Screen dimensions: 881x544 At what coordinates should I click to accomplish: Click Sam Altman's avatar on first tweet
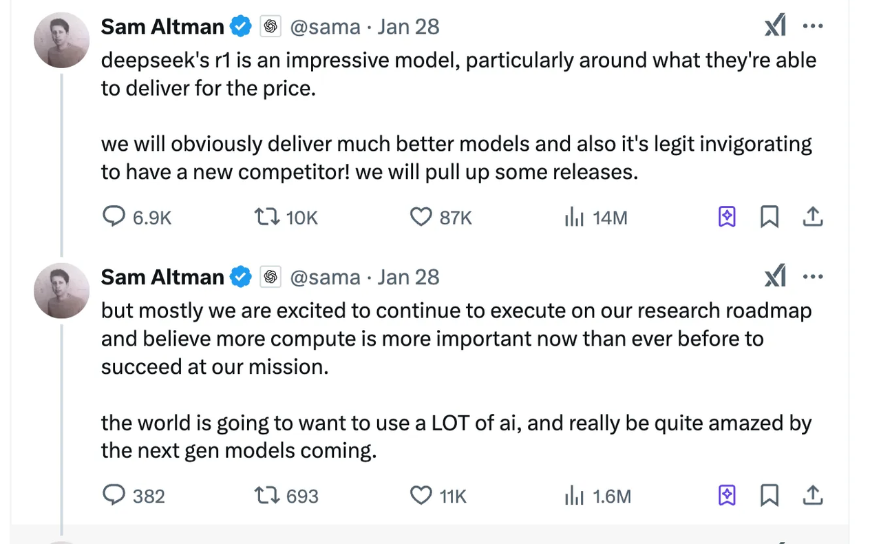(x=62, y=40)
